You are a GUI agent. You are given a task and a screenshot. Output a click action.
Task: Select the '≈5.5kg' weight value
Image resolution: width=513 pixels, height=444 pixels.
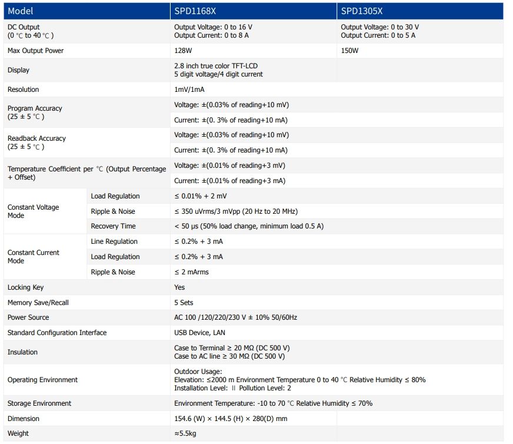(x=185, y=433)
